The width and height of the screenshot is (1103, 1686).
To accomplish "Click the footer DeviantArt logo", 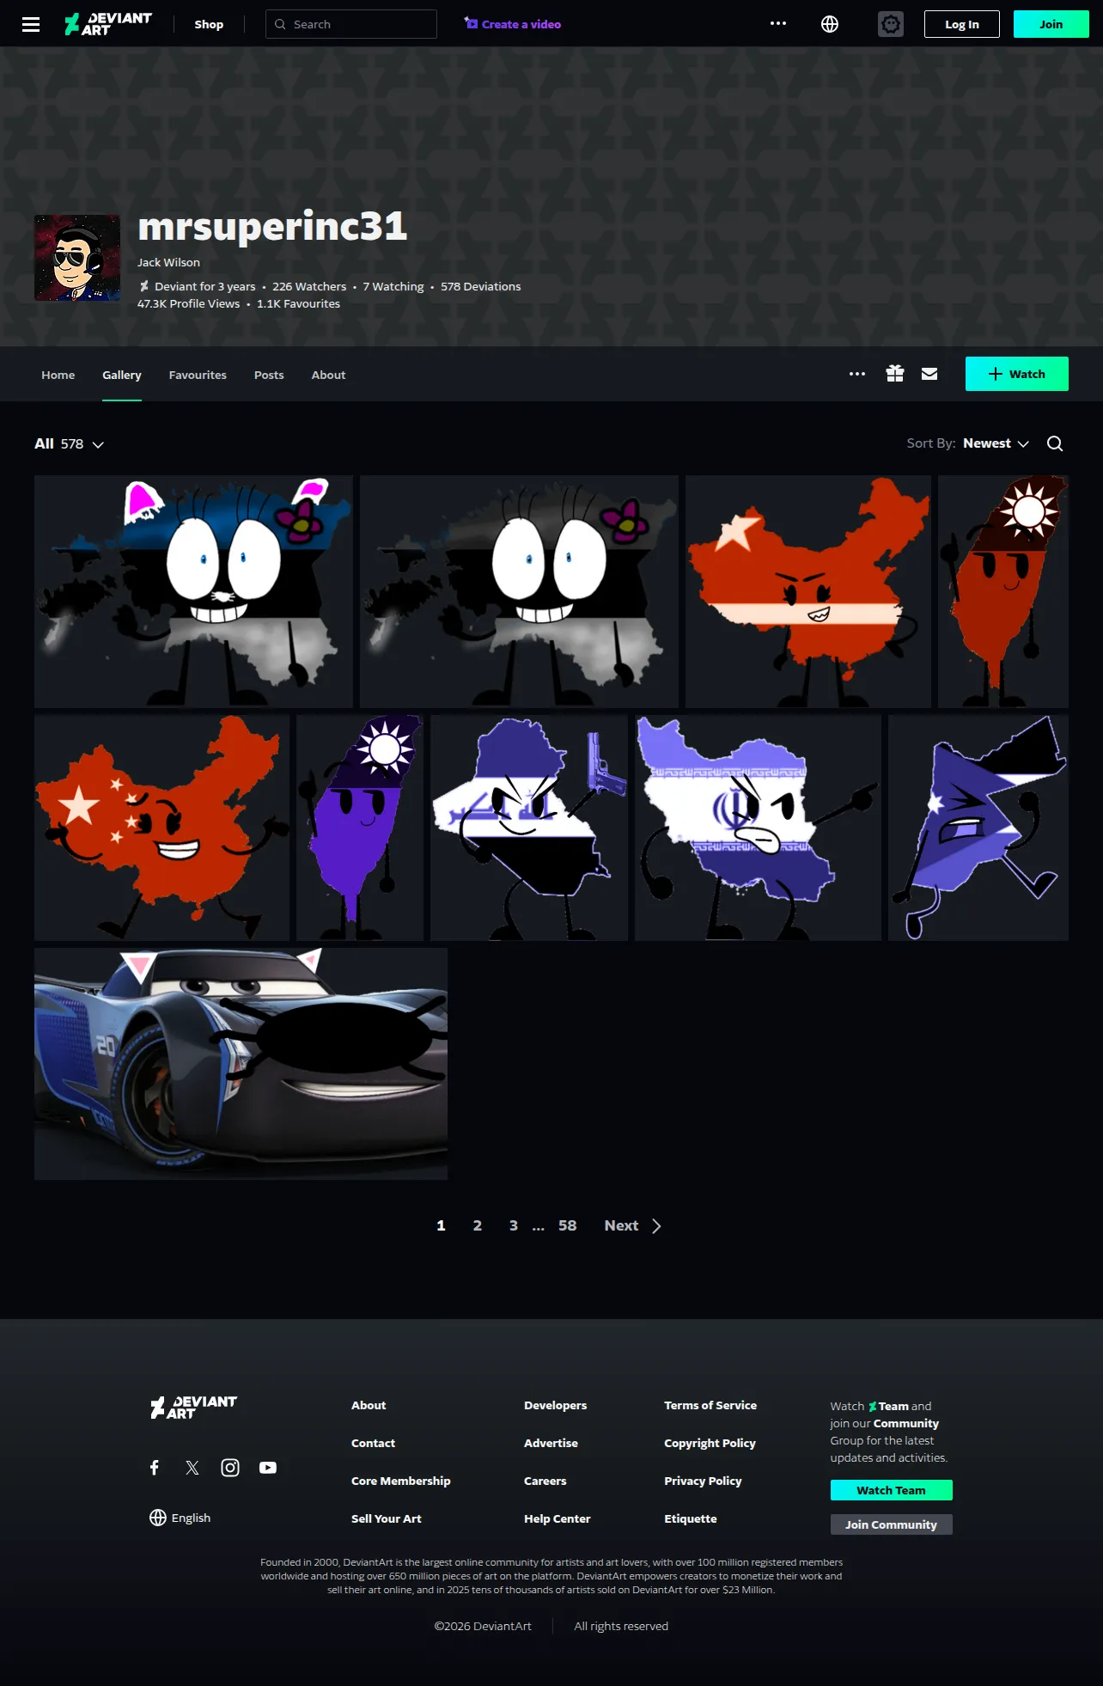I will [194, 1407].
